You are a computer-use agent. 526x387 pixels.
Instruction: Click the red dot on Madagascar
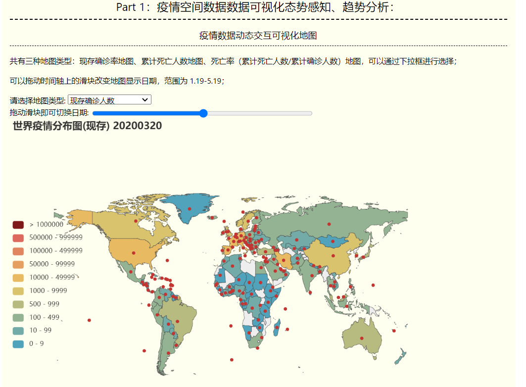277,327
